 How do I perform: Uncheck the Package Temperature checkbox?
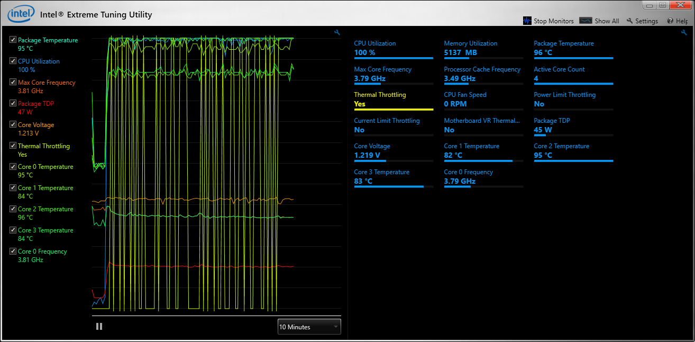(13, 40)
